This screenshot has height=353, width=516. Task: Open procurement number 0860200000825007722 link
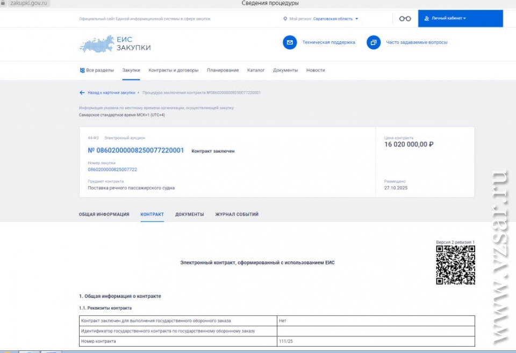[x=112, y=170]
